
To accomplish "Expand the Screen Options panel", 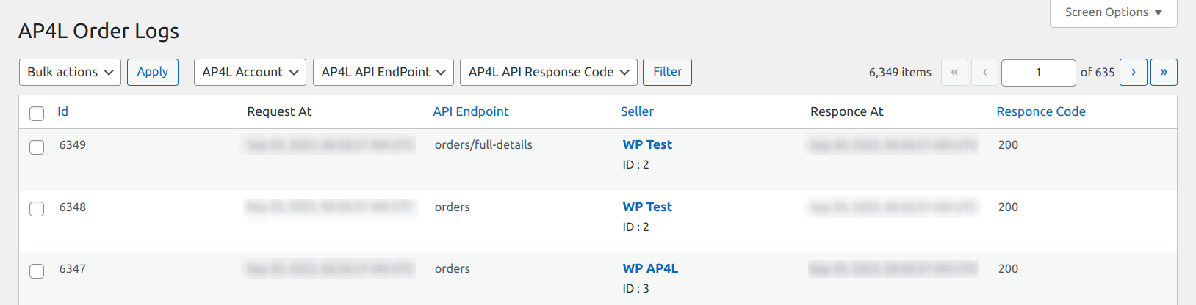I will click(1113, 12).
